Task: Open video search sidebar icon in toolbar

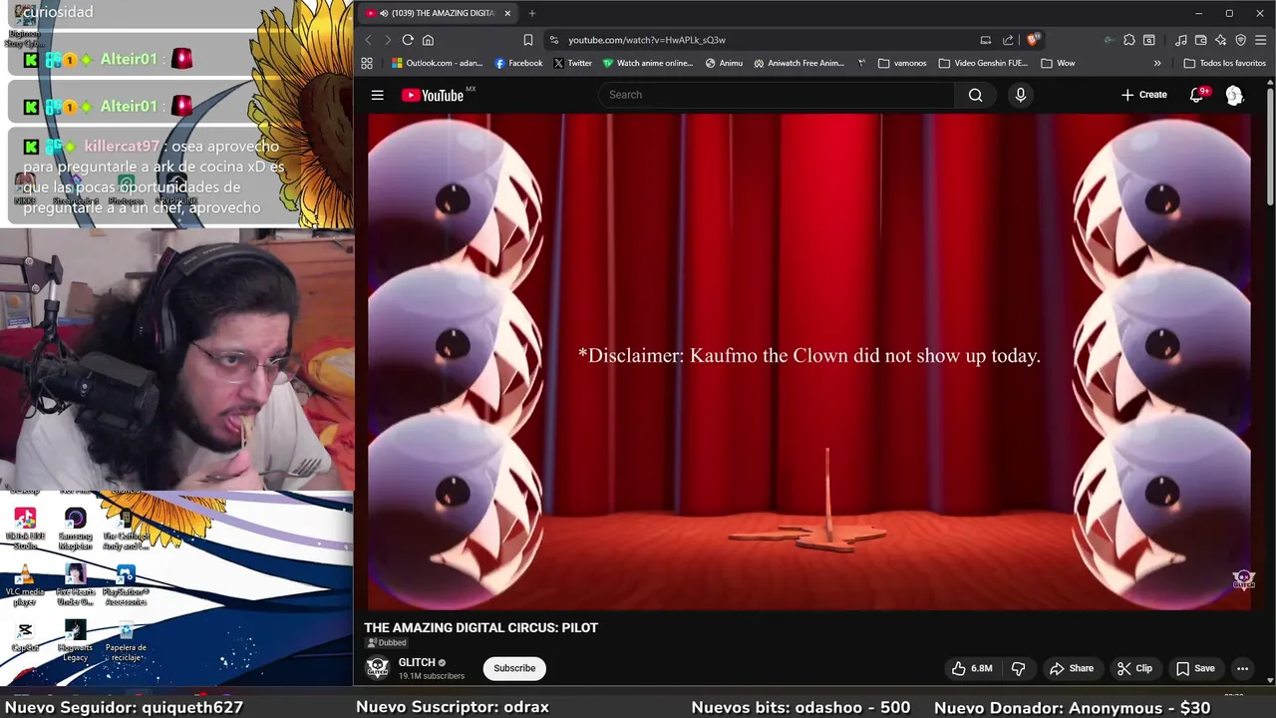Action: [x=1149, y=40]
